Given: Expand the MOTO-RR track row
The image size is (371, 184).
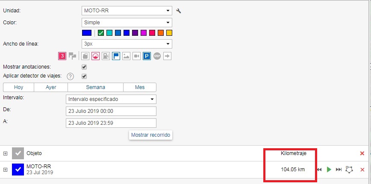Looking at the screenshot, I should pos(6,170).
